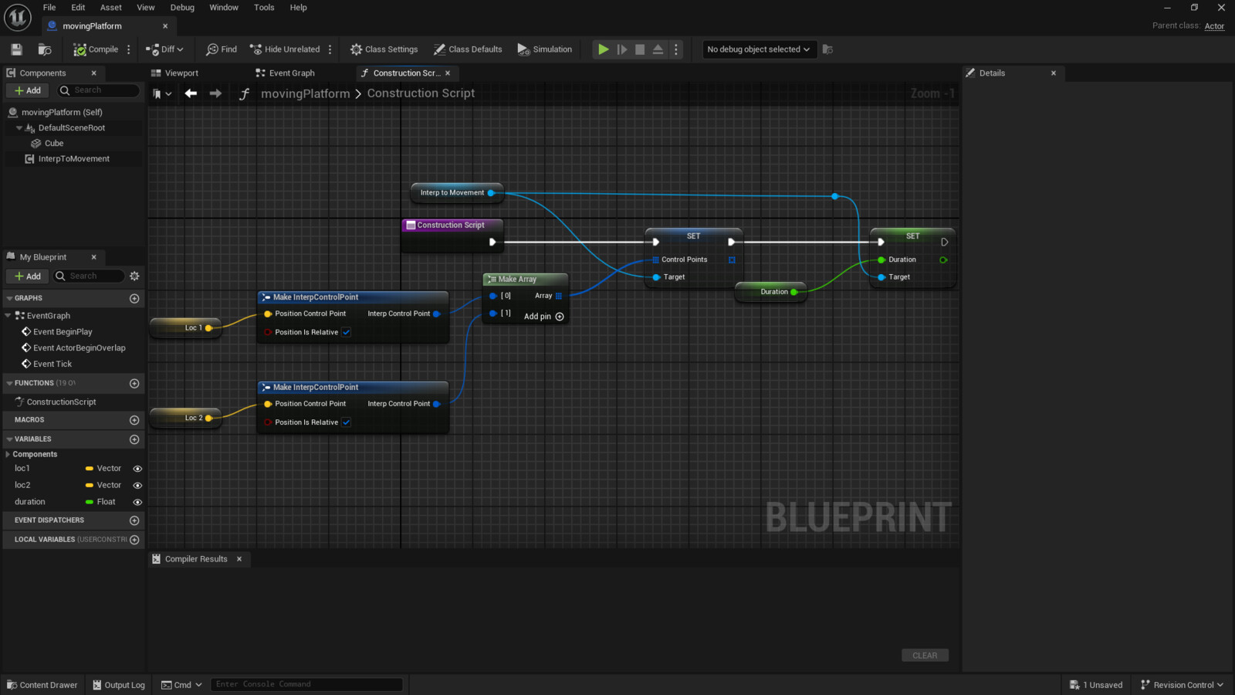Screen dimensions: 1235x695
Task: Add a new event dispatcher
Action: 134,520
